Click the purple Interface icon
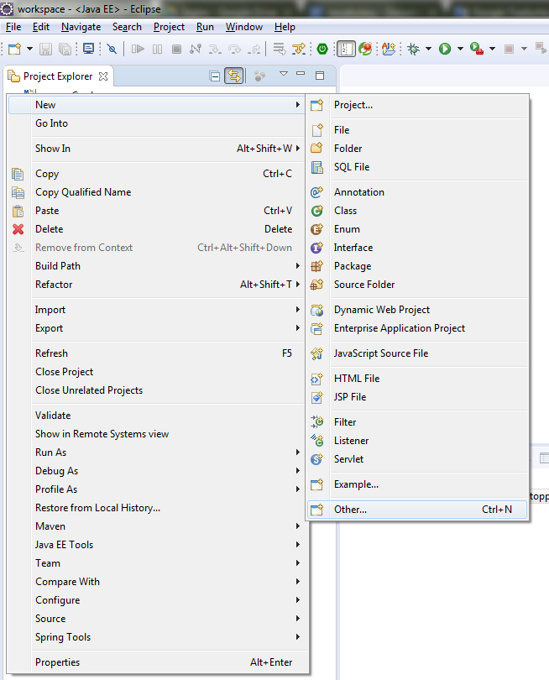 (317, 248)
